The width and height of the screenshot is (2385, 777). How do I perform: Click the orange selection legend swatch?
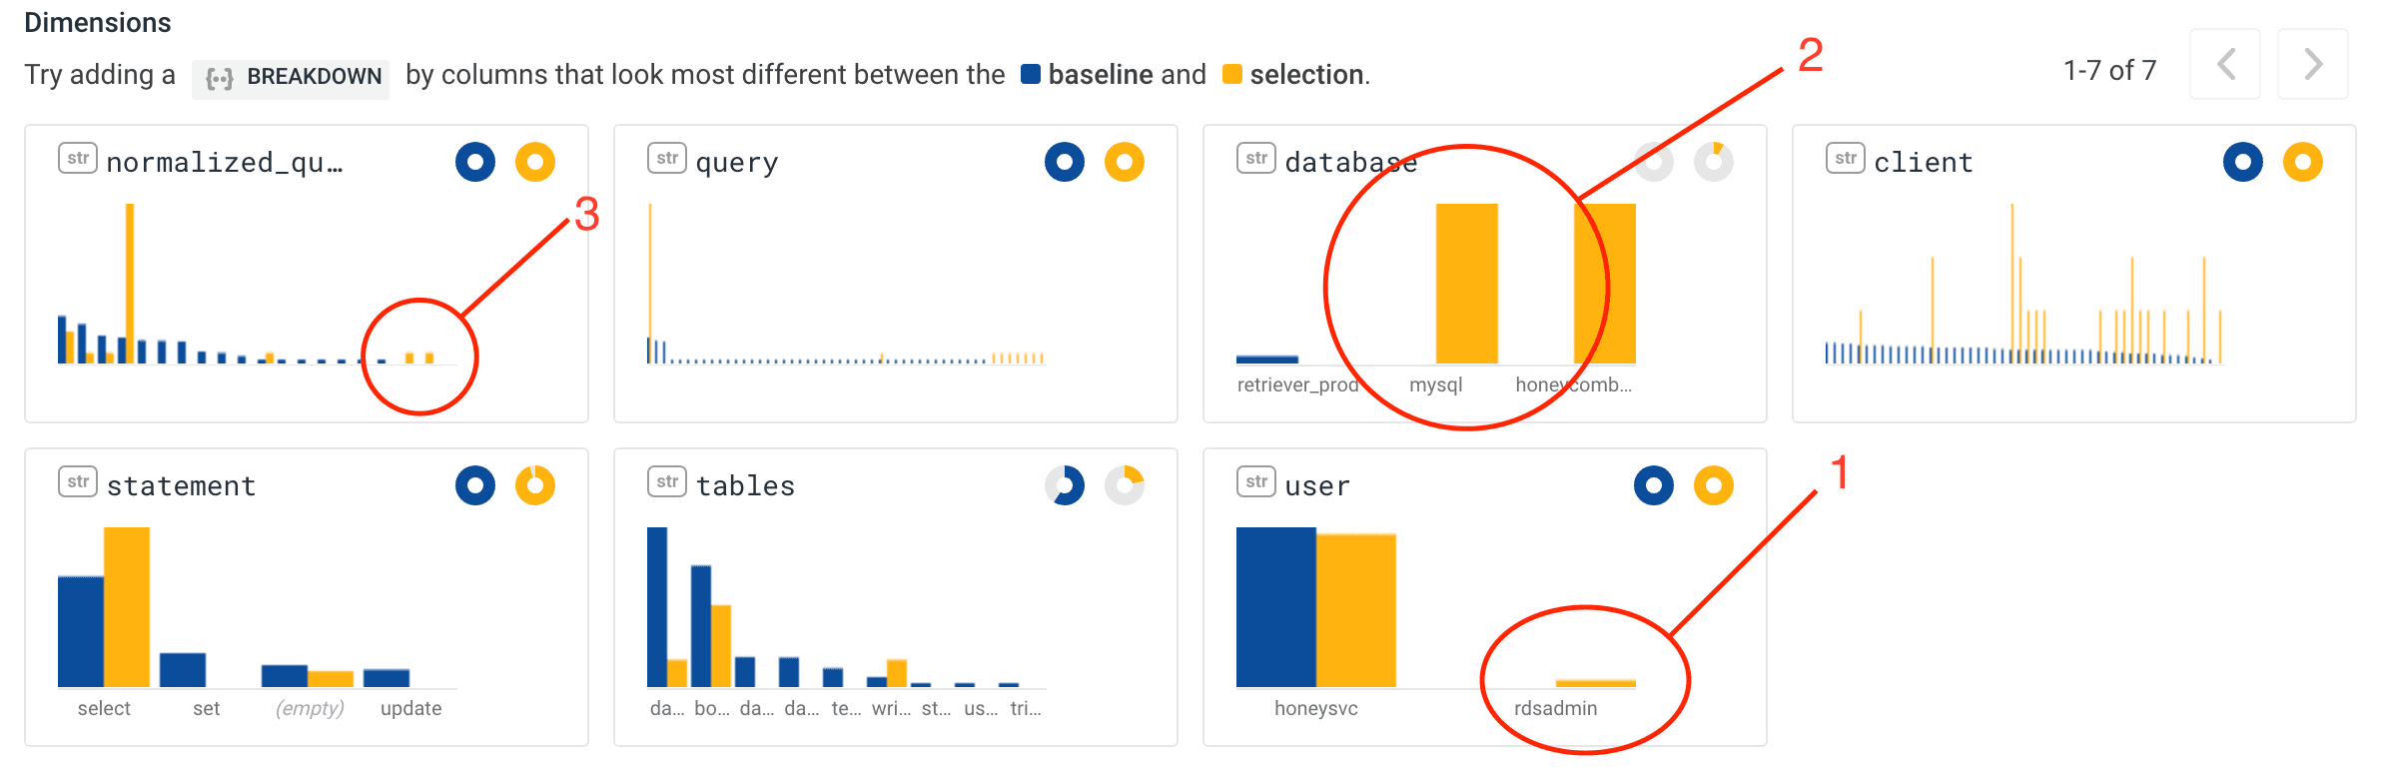coord(1232,75)
